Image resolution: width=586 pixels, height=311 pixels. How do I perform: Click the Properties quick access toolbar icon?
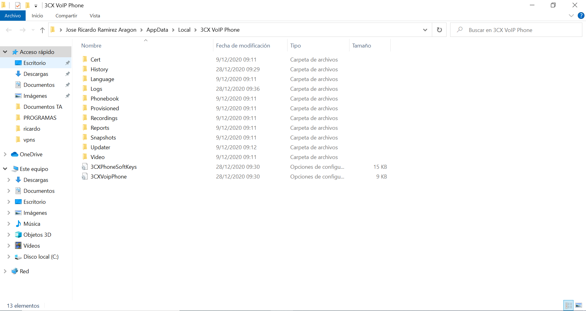[18, 5]
